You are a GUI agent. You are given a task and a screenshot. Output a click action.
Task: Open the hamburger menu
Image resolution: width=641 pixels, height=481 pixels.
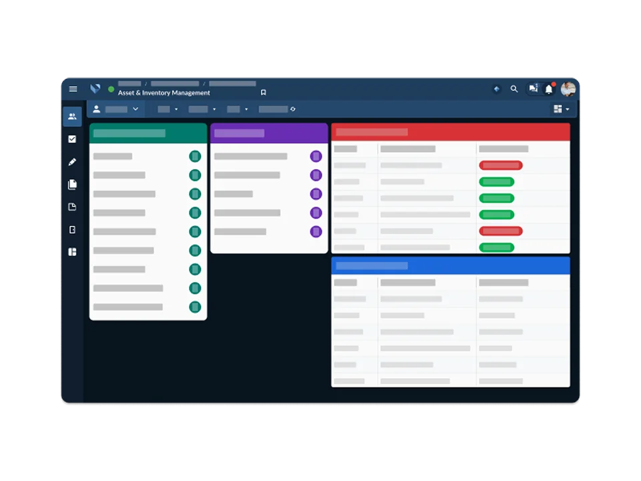73,89
